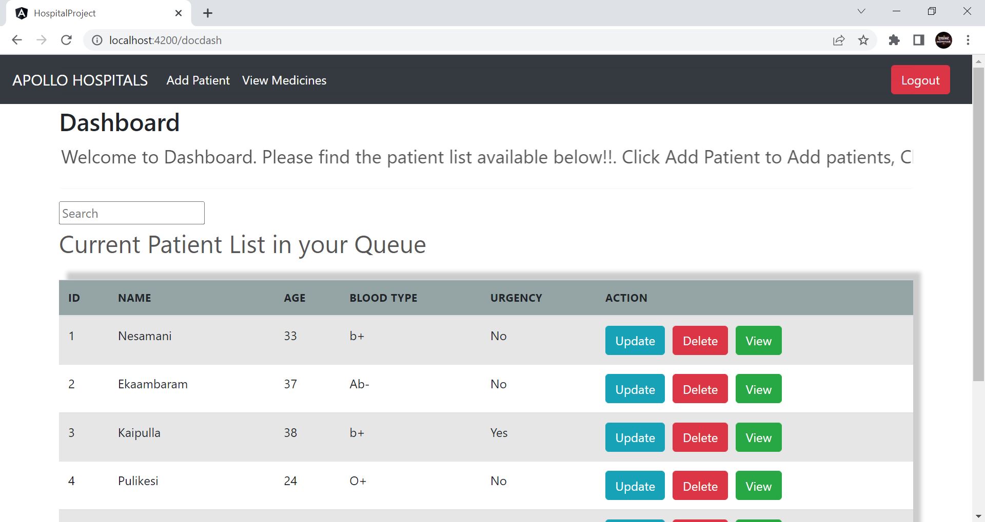Viewport: 985px width, 522px height.
Task: Open the share page icon
Action: tap(838, 40)
